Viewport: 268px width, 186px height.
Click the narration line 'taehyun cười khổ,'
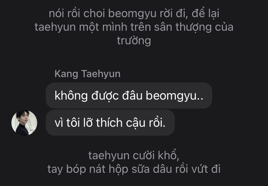134,155
